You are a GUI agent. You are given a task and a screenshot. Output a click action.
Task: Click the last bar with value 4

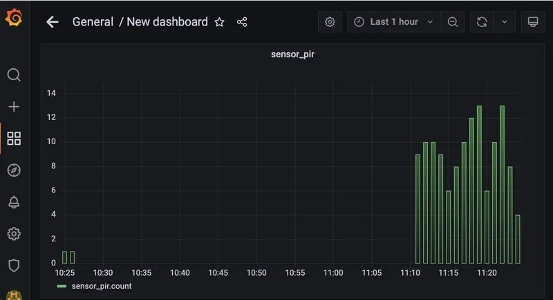tap(518, 239)
